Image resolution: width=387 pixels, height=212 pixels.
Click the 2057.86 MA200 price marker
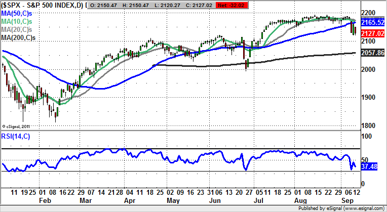coord(373,53)
